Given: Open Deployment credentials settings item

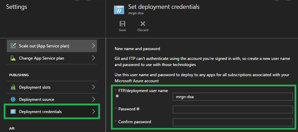Looking at the screenshot, I should pyautogui.click(x=52, y=112).
